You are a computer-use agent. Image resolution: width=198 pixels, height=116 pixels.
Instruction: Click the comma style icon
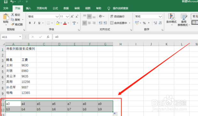click(x=149, y=23)
